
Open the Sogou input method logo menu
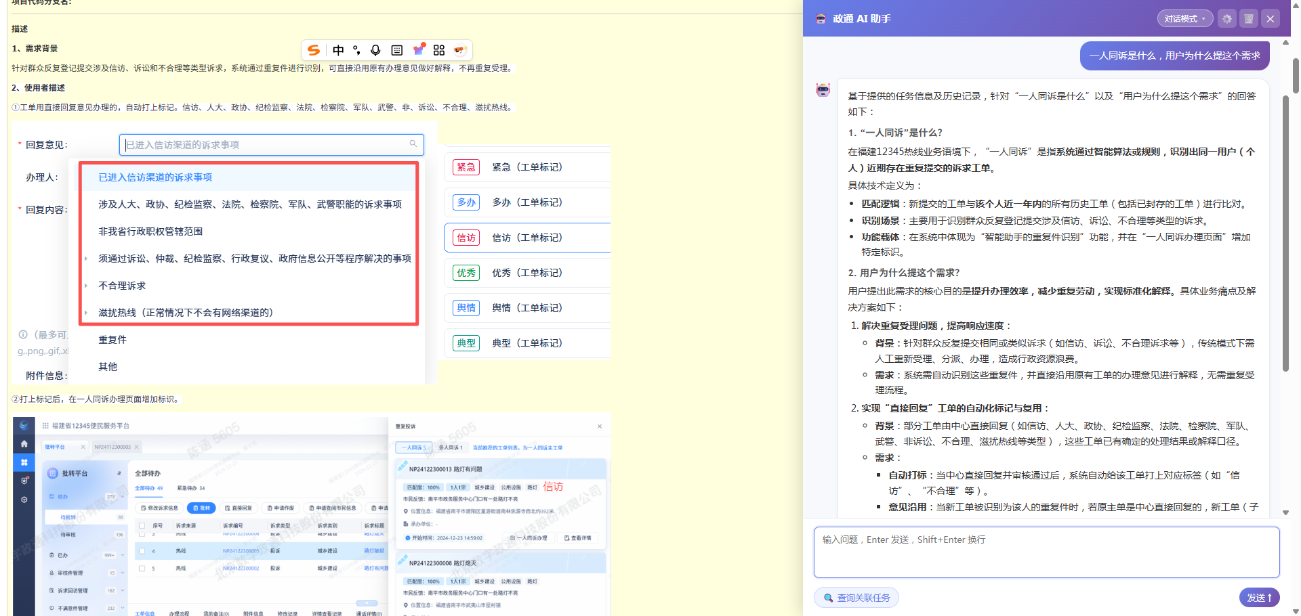[x=313, y=50]
